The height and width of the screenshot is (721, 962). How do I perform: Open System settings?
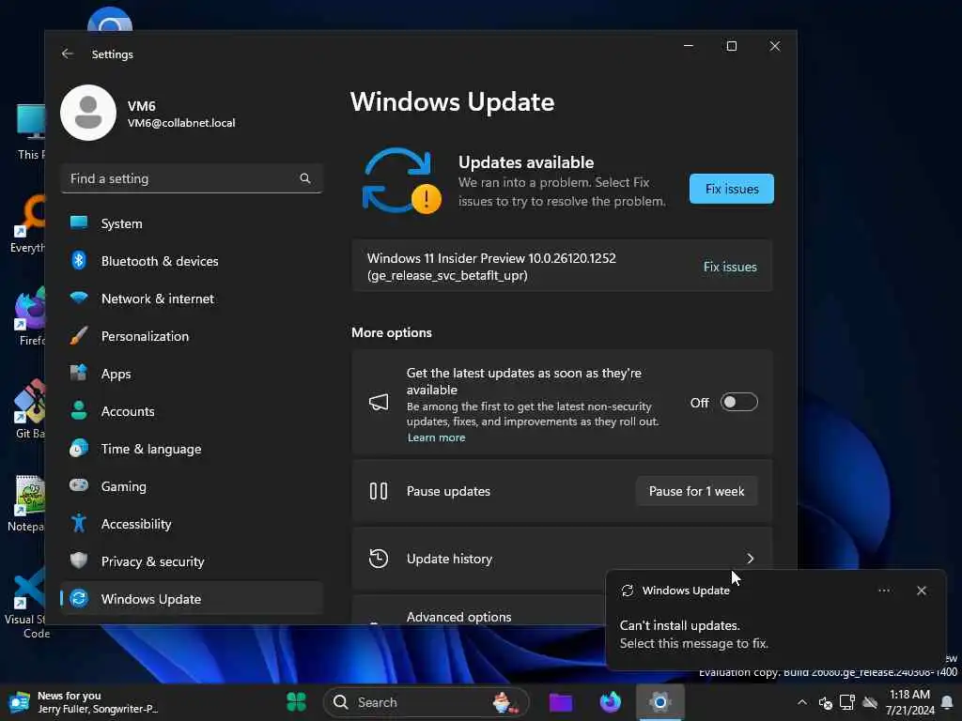coord(192,223)
